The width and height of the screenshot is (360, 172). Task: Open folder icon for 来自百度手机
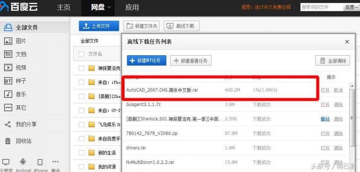(x=92, y=139)
